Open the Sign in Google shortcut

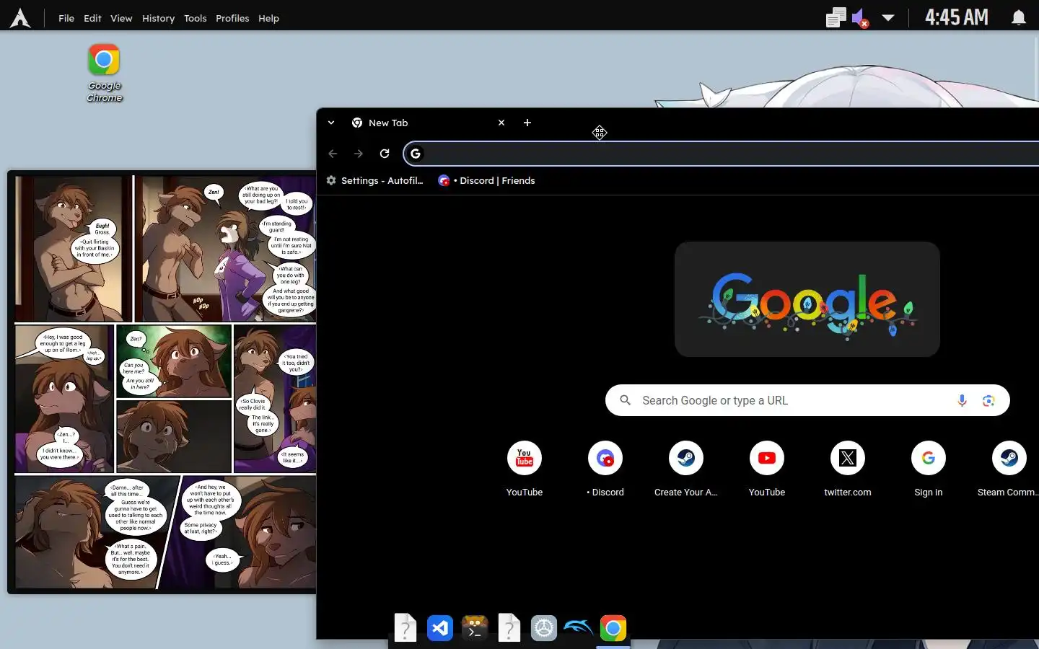point(929,469)
